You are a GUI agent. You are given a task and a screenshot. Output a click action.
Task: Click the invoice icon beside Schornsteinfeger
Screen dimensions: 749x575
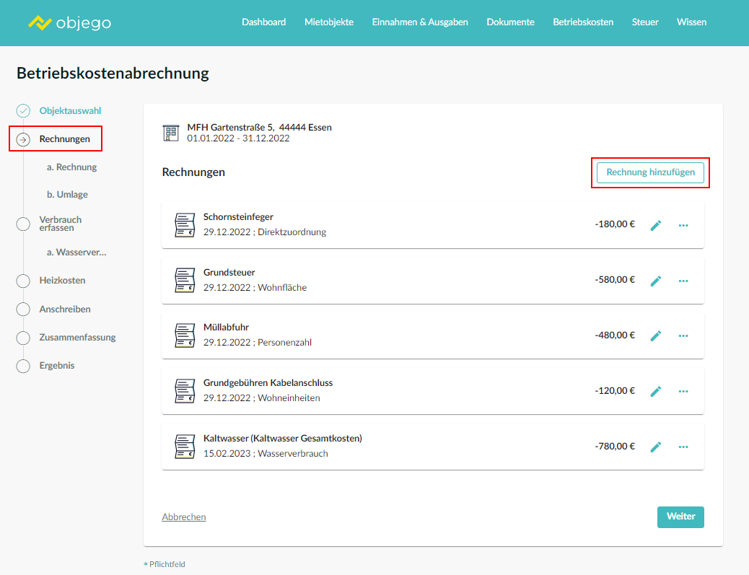(x=185, y=224)
